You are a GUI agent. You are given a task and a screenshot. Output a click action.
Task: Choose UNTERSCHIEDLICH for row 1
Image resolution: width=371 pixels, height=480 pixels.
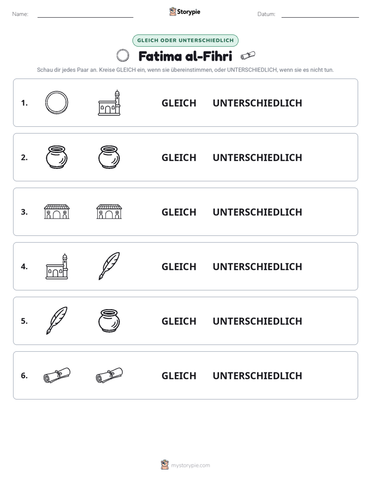(257, 103)
